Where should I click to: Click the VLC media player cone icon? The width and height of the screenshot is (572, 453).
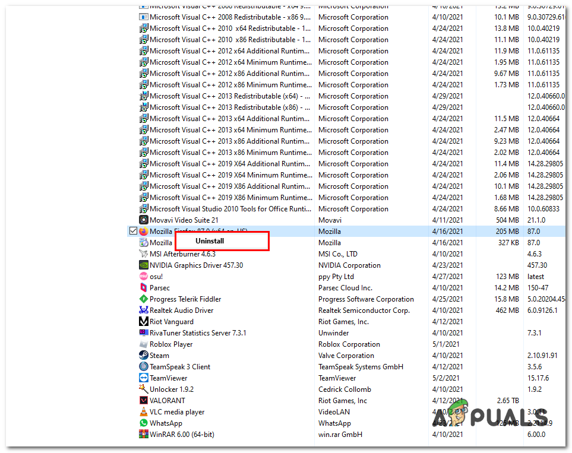point(144,411)
